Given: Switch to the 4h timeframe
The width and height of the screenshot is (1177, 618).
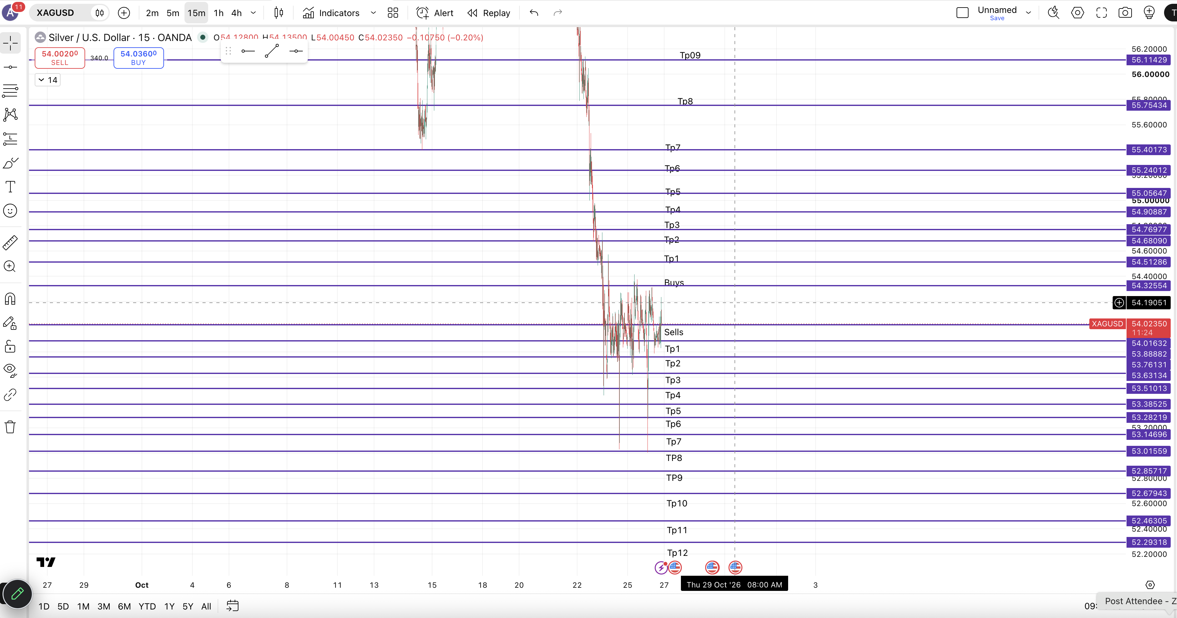Looking at the screenshot, I should click(236, 13).
